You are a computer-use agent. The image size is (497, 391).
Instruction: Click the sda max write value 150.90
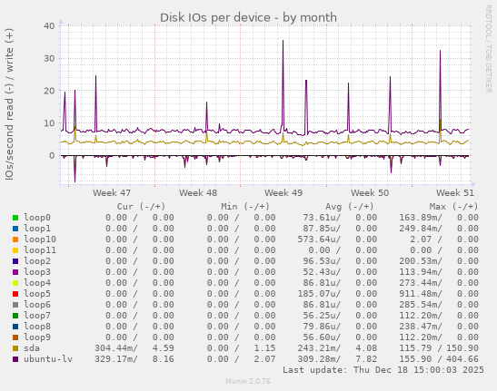(x=462, y=348)
